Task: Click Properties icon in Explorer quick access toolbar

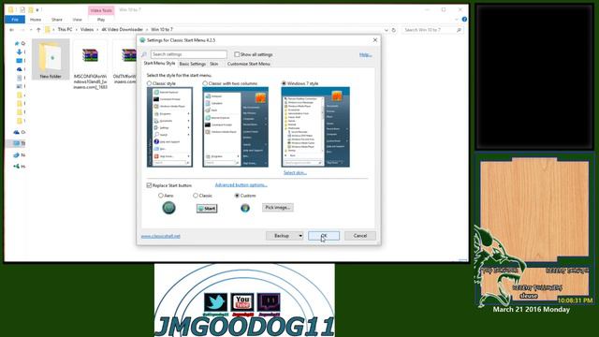Action: point(22,9)
